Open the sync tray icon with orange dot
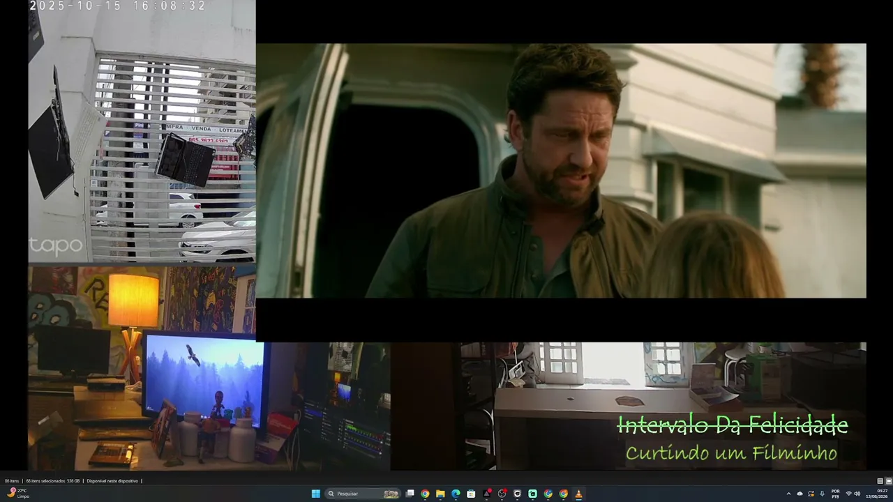The height and width of the screenshot is (502, 893). point(811,494)
